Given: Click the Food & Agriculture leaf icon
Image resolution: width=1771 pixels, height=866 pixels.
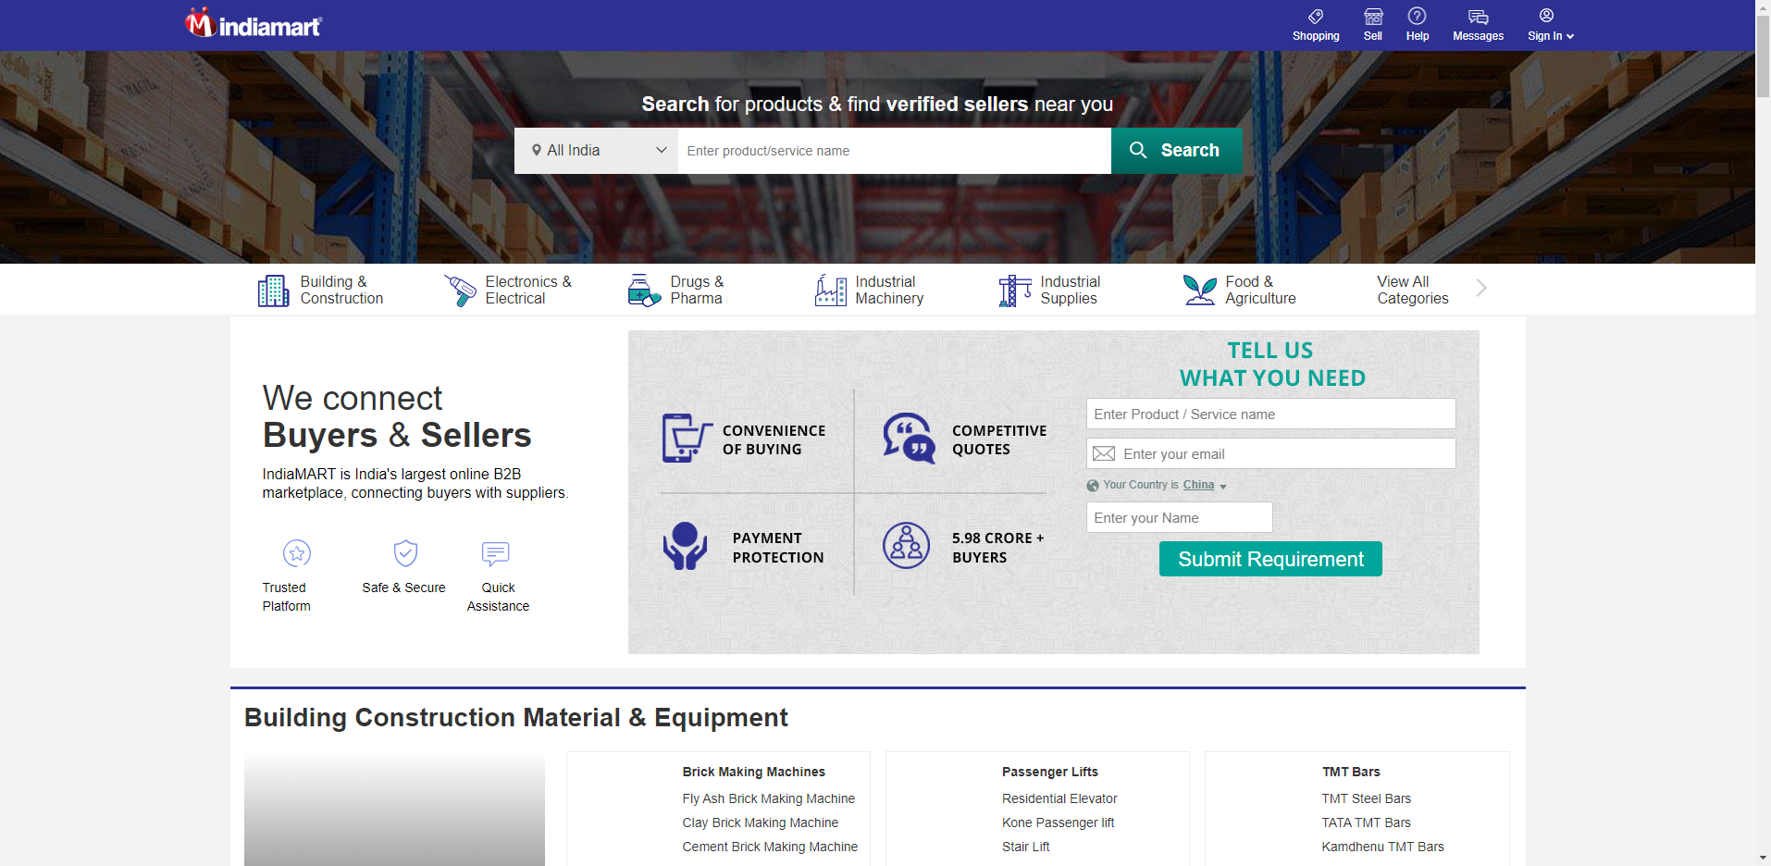Looking at the screenshot, I should 1200,291.
